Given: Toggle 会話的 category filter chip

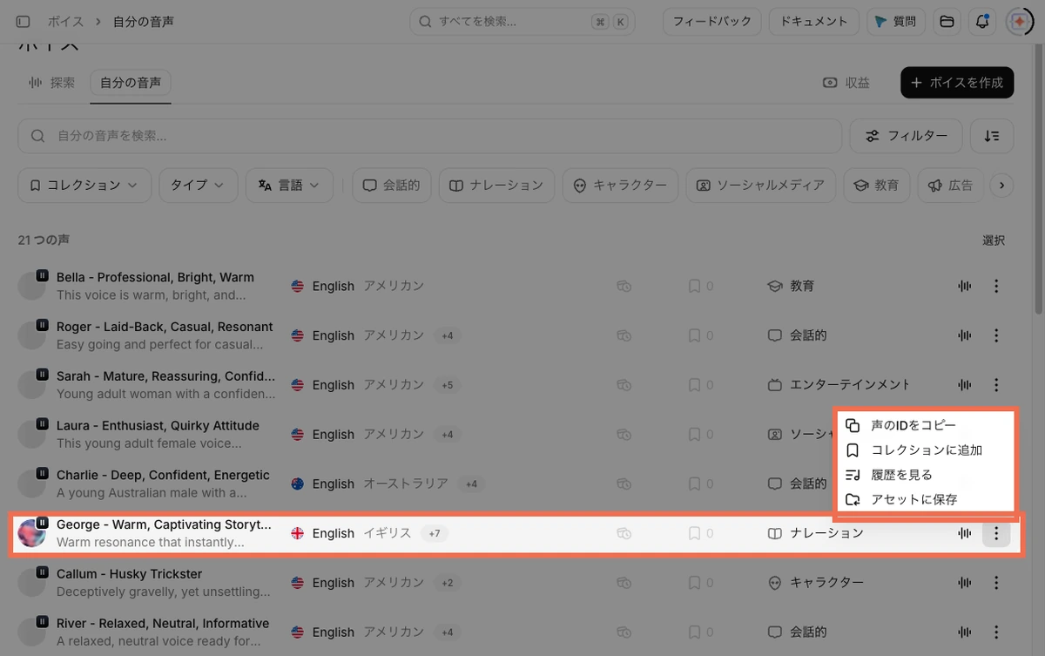Looking at the screenshot, I should (391, 186).
